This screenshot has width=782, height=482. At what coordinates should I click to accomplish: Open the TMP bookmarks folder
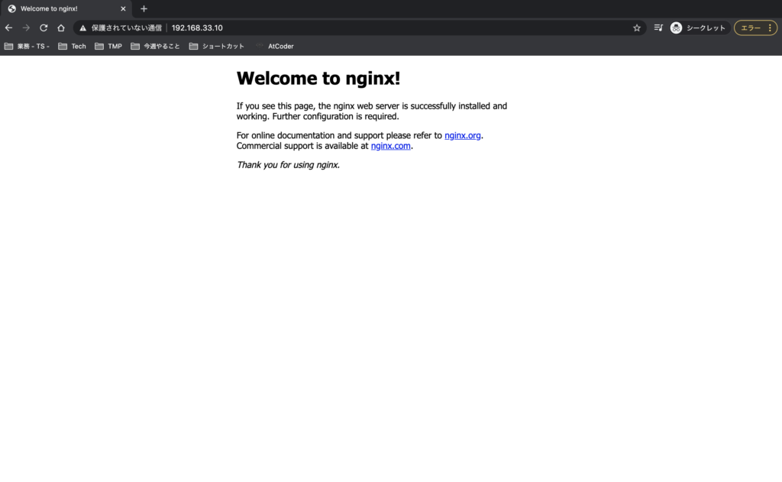pyautogui.click(x=108, y=46)
